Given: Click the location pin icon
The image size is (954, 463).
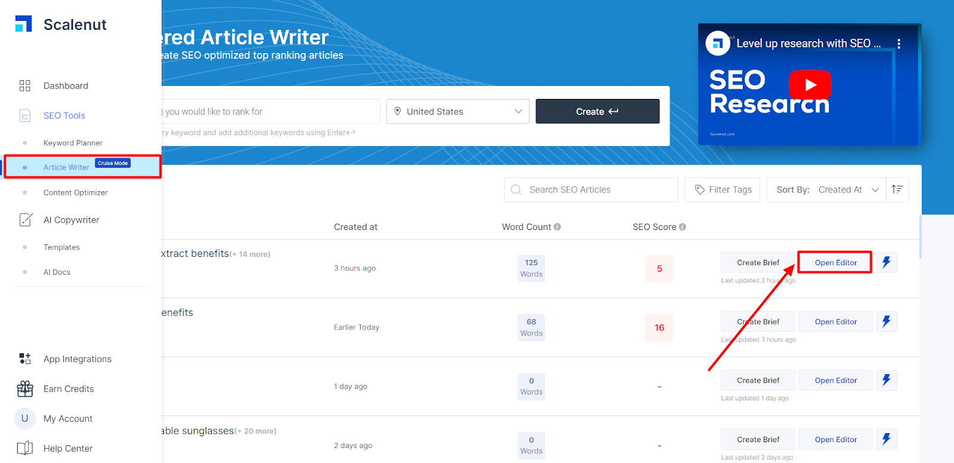Looking at the screenshot, I should (x=398, y=111).
